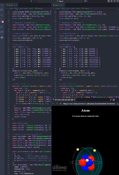Open more actions menu of right editor group
Image resolution: width=119 pixels, height=175 pixels.
(117, 5)
